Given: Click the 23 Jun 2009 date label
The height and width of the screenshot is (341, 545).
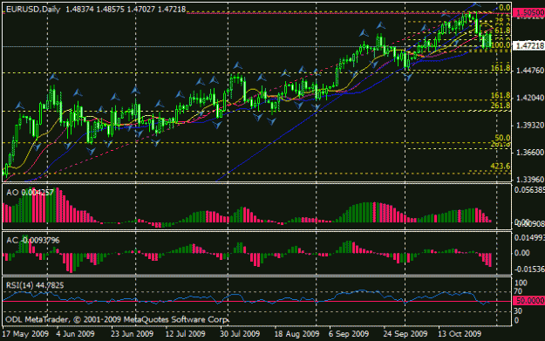Looking at the screenshot, I should 132,334.
